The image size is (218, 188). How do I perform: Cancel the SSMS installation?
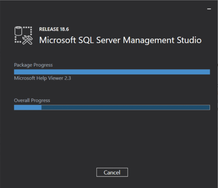[112, 172]
